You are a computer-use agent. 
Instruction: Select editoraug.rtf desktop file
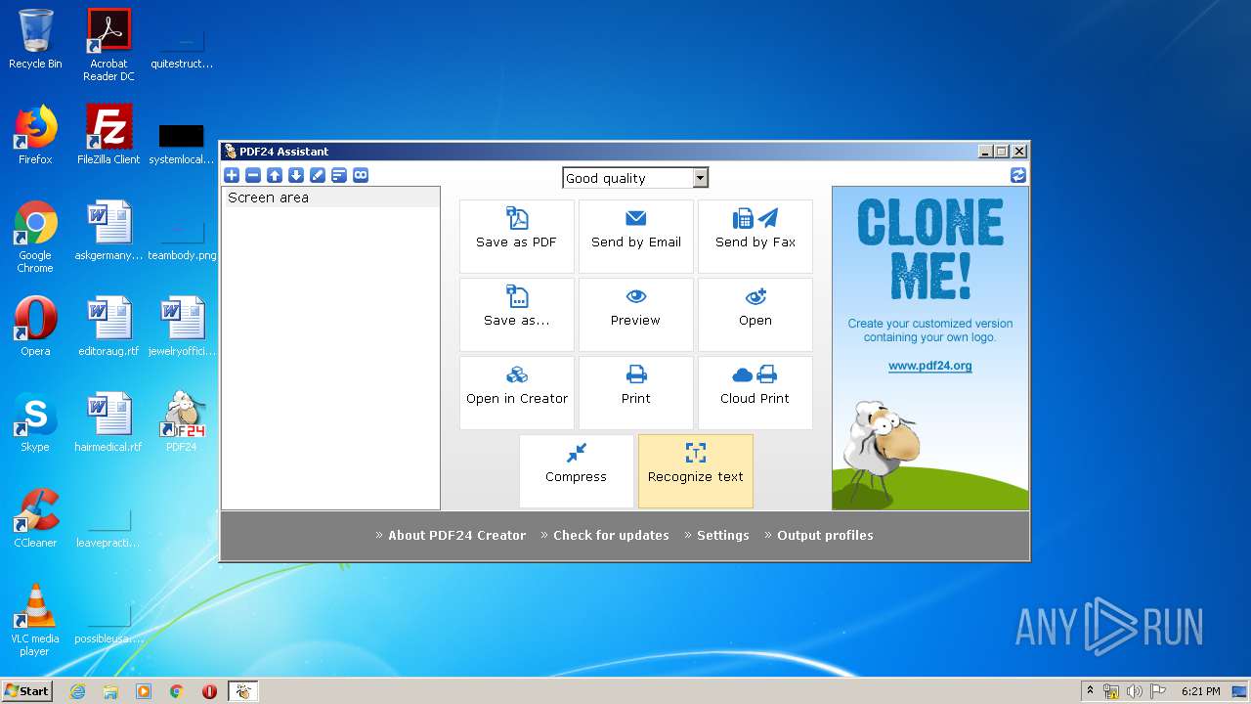tap(108, 327)
